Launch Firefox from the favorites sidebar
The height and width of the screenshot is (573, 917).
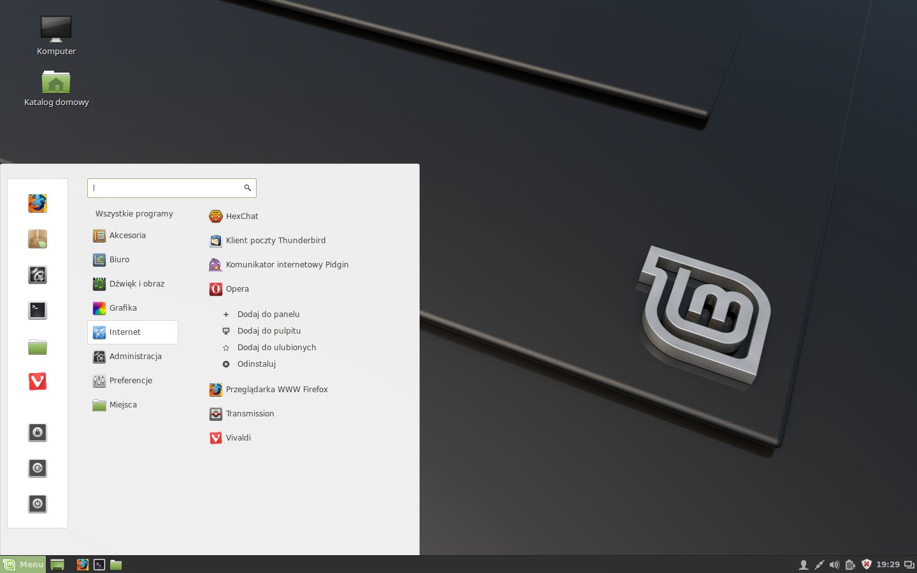38,203
